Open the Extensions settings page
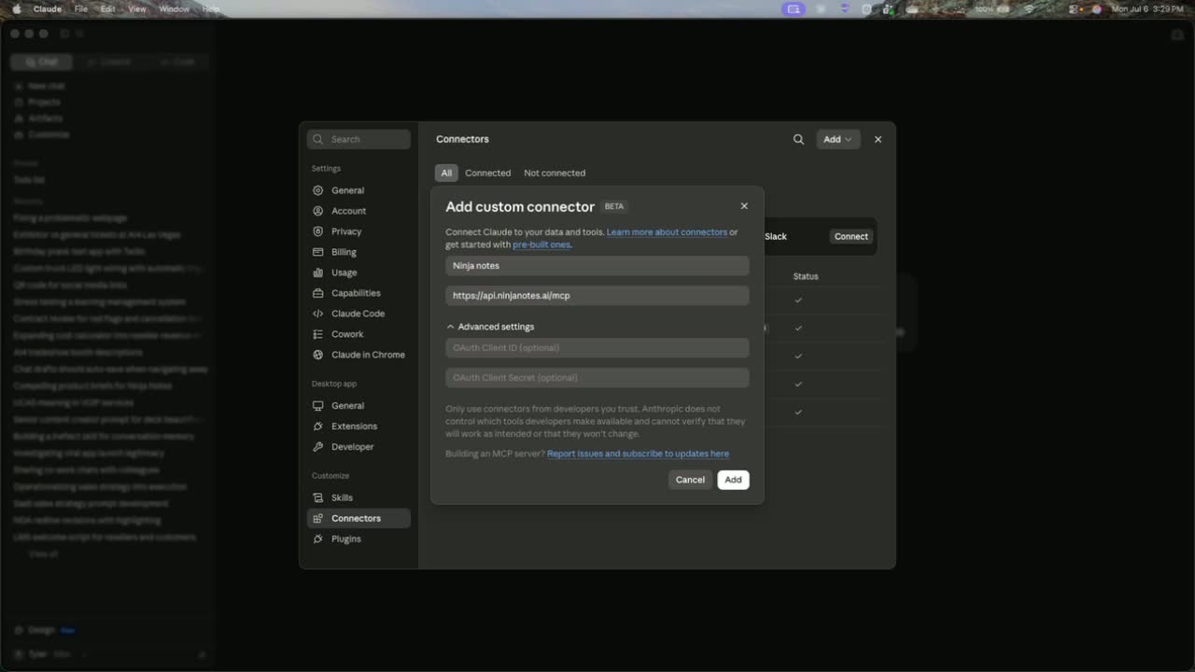Viewport: 1195px width, 672px height. coord(358,427)
